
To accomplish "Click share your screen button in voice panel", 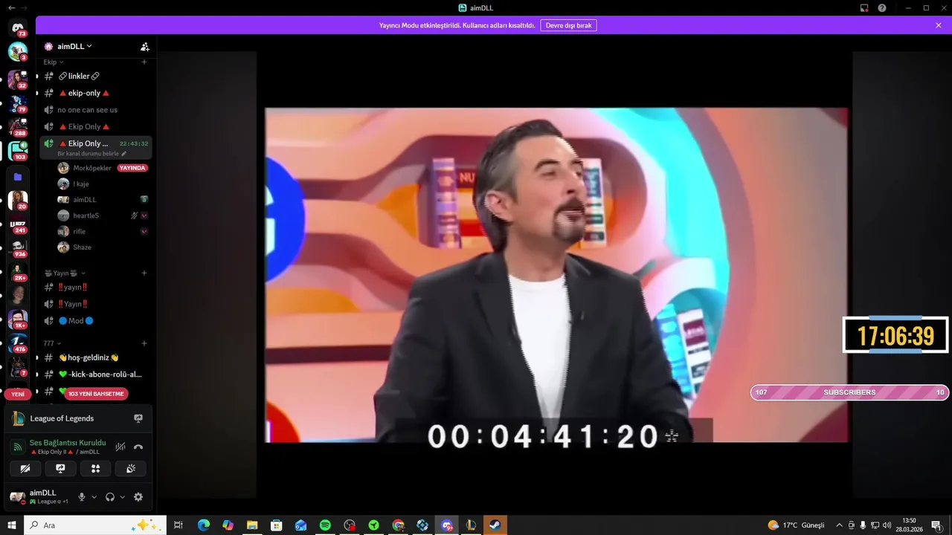I will tap(60, 469).
